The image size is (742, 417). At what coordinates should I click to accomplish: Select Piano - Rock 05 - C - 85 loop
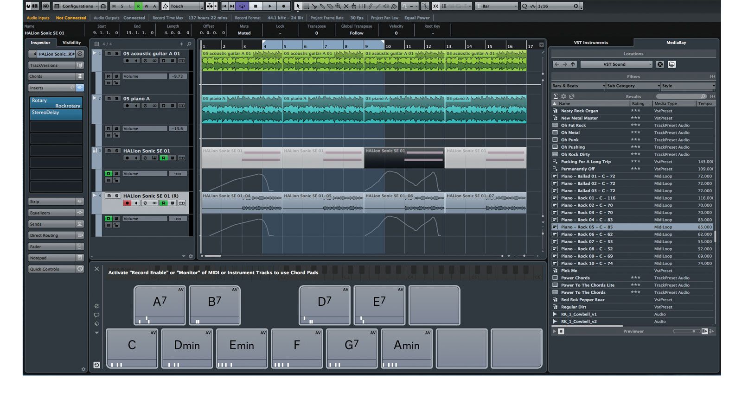point(587,227)
